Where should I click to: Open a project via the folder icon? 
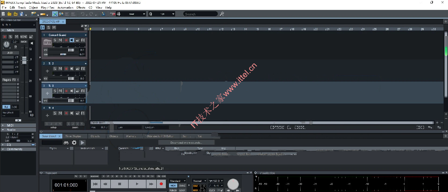click(x=9, y=14)
